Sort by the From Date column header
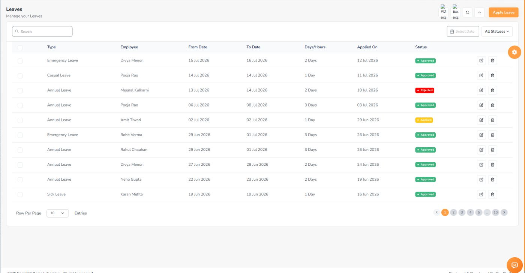The image size is (525, 273). click(x=198, y=47)
